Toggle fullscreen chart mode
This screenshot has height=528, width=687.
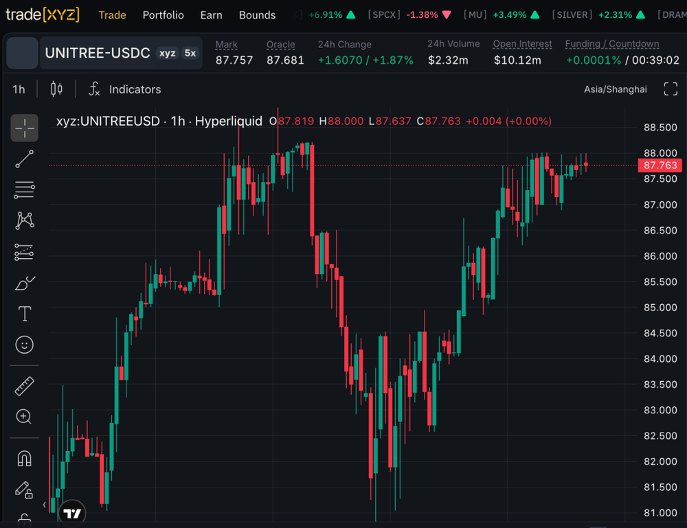coord(671,89)
